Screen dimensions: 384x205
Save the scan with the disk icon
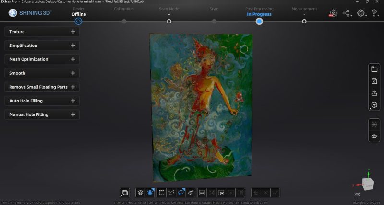tap(374, 81)
